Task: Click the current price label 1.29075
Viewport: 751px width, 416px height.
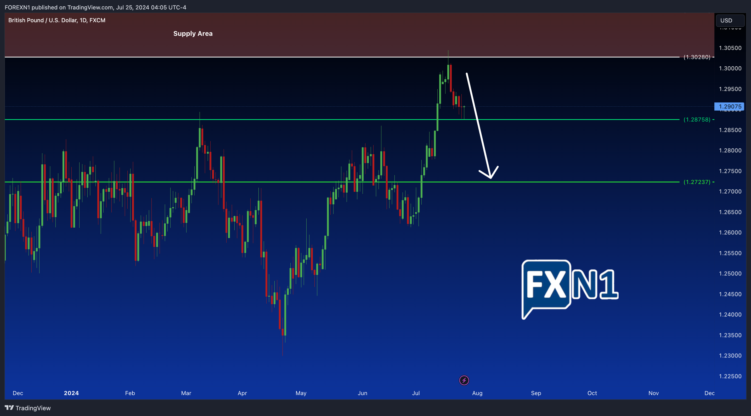Action: [730, 106]
